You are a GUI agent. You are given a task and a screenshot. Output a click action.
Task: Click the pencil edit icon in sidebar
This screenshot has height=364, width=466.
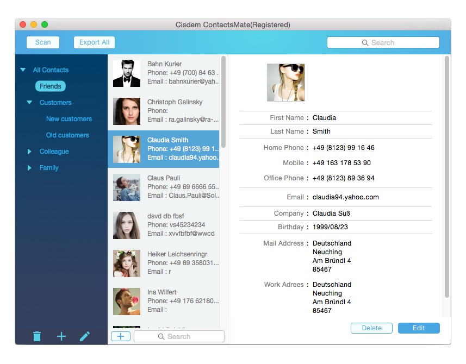pyautogui.click(x=84, y=337)
